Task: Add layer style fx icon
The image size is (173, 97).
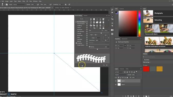Action: click(x=126, y=96)
